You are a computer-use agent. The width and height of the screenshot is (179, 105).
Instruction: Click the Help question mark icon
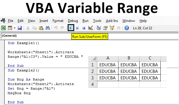[127, 28]
